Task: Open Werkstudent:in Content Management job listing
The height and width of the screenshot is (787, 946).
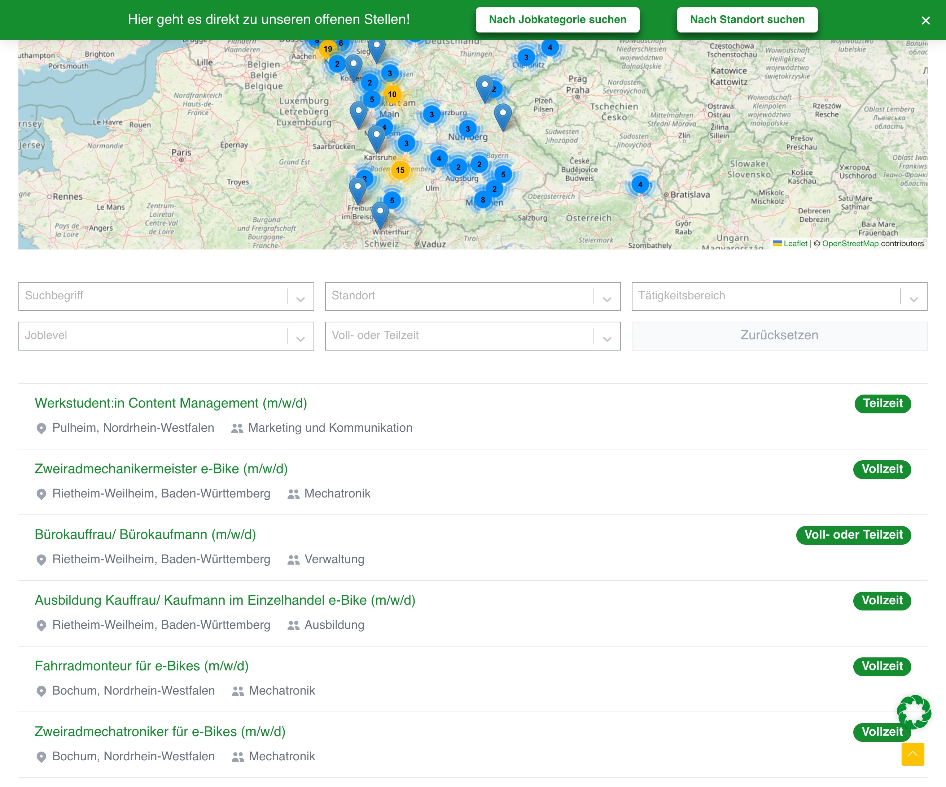Action: (x=171, y=403)
